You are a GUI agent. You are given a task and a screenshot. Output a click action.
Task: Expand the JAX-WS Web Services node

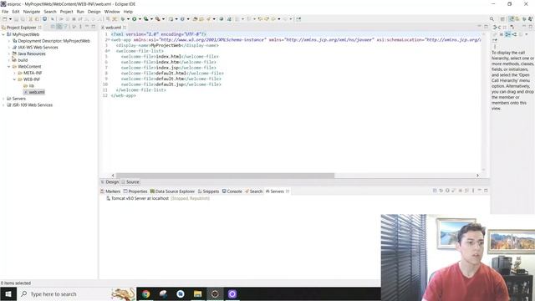[9, 48]
